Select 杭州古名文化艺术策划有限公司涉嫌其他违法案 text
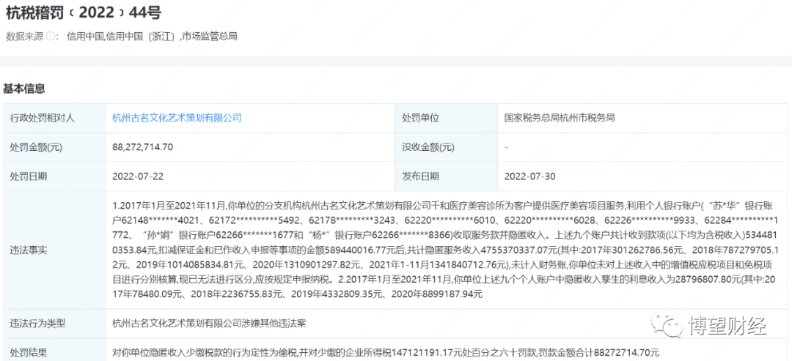Image resolution: width=792 pixels, height=361 pixels. 209,323
